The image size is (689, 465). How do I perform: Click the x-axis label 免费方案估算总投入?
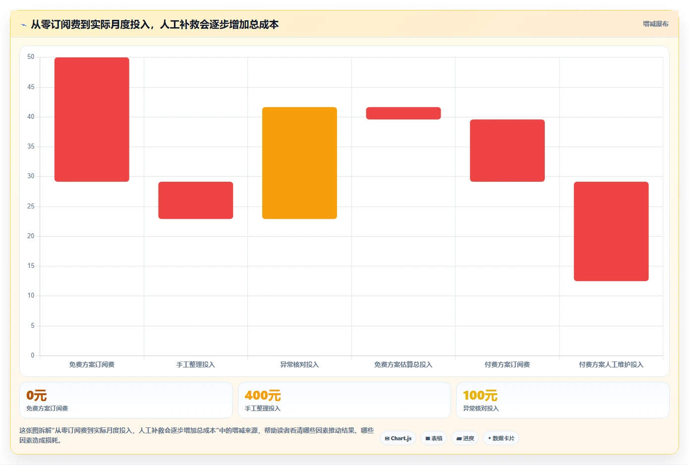point(403,364)
